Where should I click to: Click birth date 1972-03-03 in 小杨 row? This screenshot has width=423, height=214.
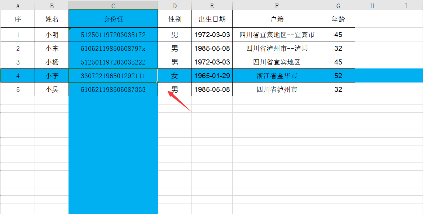212,62
